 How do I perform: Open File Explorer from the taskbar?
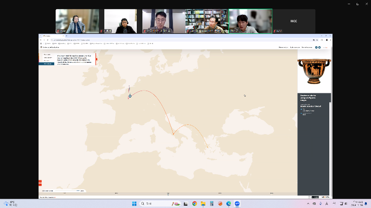(203, 203)
